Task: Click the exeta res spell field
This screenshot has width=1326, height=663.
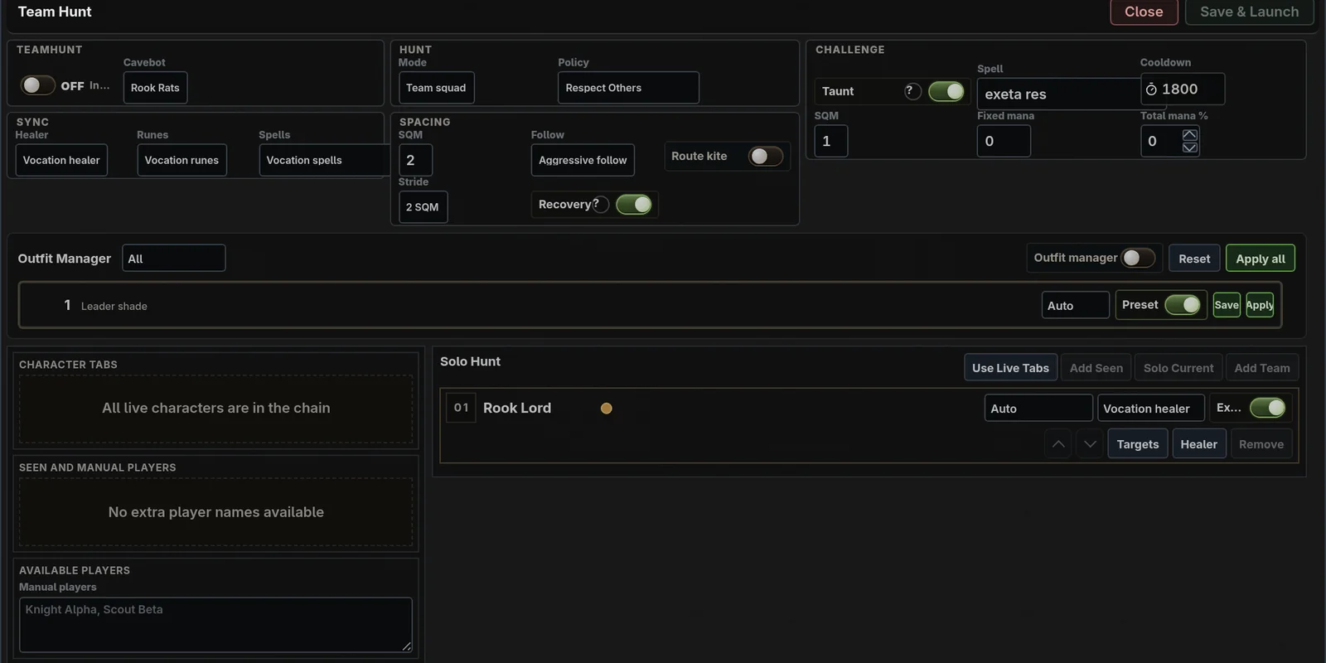Action: pyautogui.click(x=1058, y=94)
